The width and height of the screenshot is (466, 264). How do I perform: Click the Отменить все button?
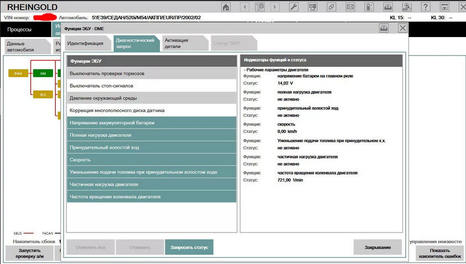pyautogui.click(x=90, y=247)
